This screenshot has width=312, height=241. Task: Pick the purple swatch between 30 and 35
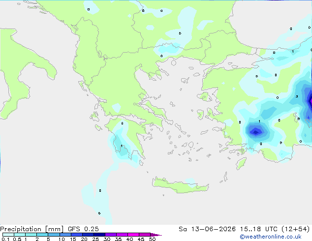click(111, 235)
